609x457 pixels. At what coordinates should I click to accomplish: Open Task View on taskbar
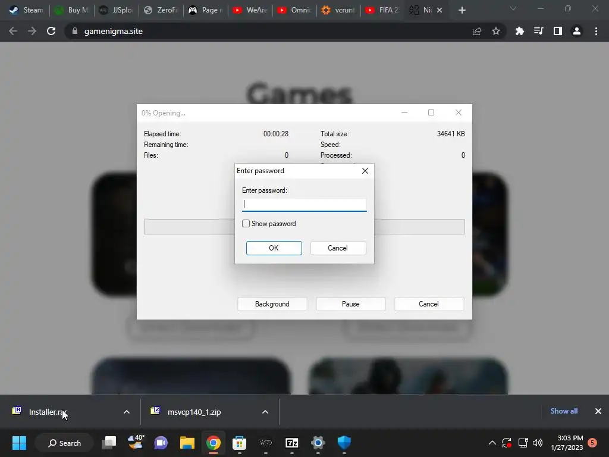coord(109,443)
